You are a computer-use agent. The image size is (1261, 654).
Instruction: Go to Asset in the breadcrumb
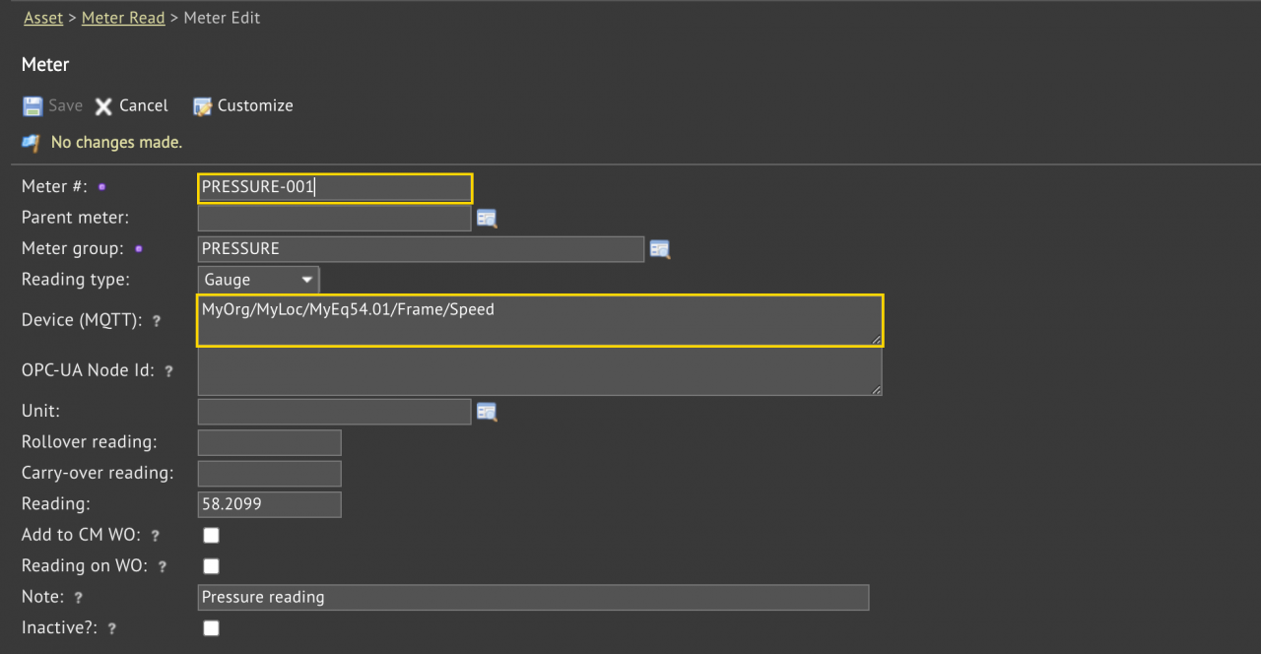point(43,18)
